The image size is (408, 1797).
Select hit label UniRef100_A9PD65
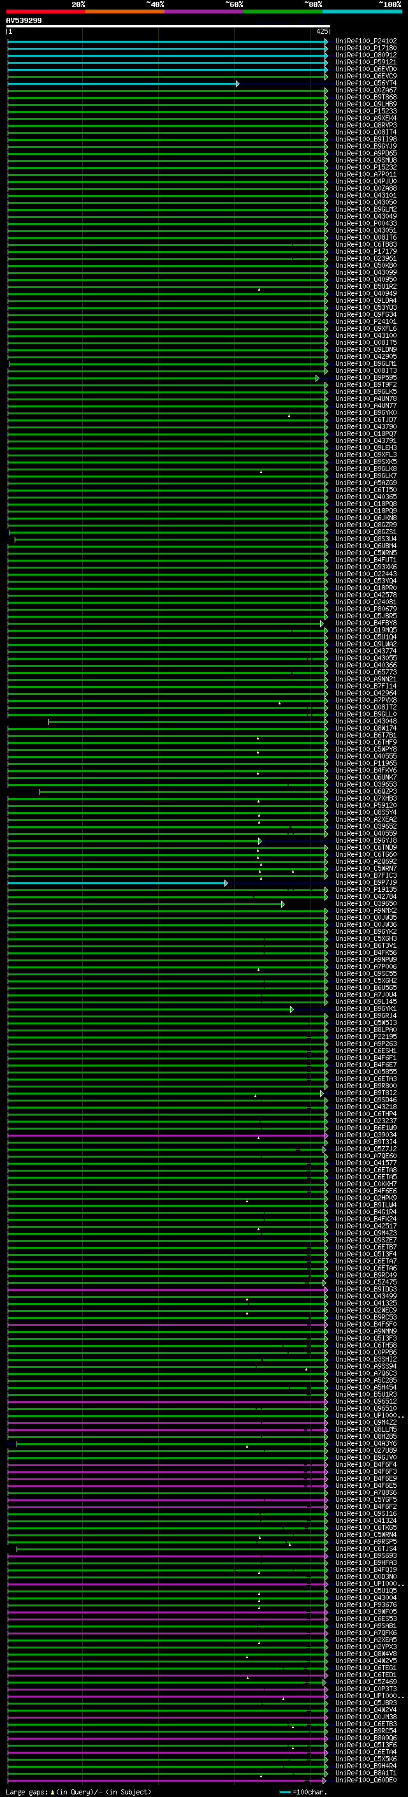coord(365,154)
